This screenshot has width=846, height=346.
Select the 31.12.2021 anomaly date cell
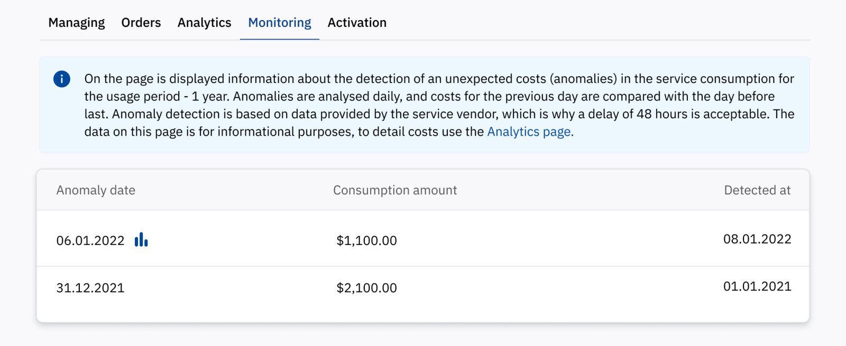(x=90, y=288)
